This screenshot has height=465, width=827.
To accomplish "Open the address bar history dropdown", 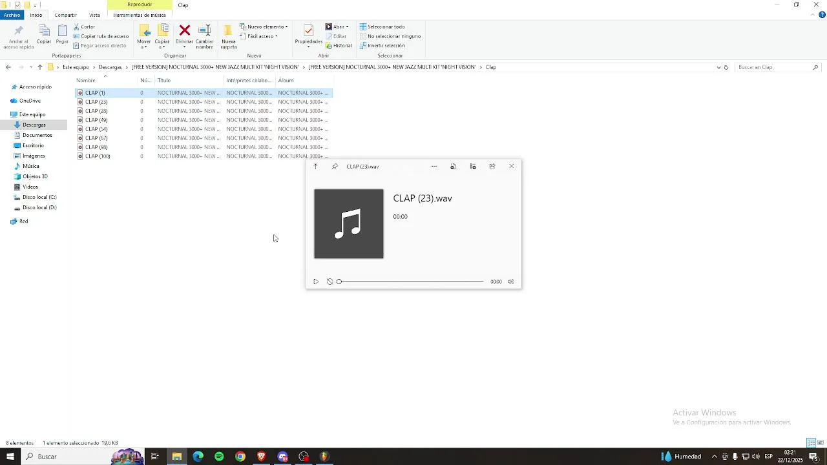I will coord(718,67).
